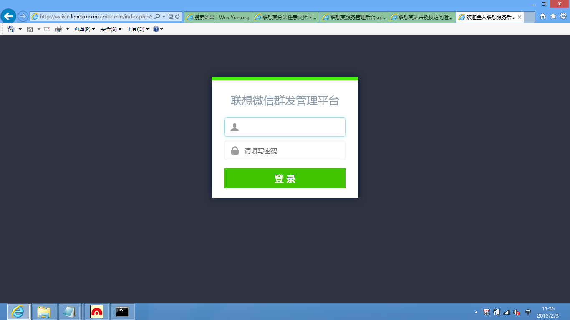Click the Home page icon in command bar
Screen dimensions: 570x320
11,29
